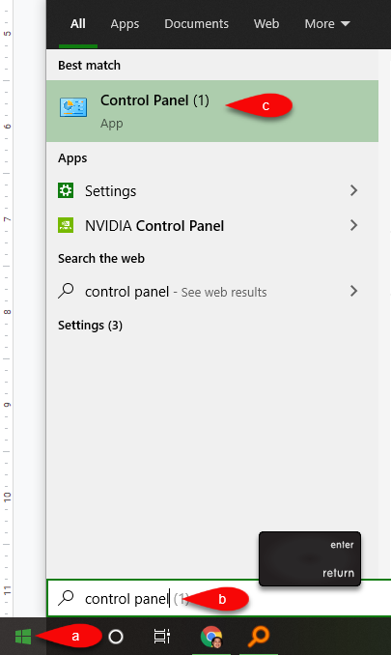Click the orange magnifier taskbar app
391x655 pixels.
tap(259, 637)
